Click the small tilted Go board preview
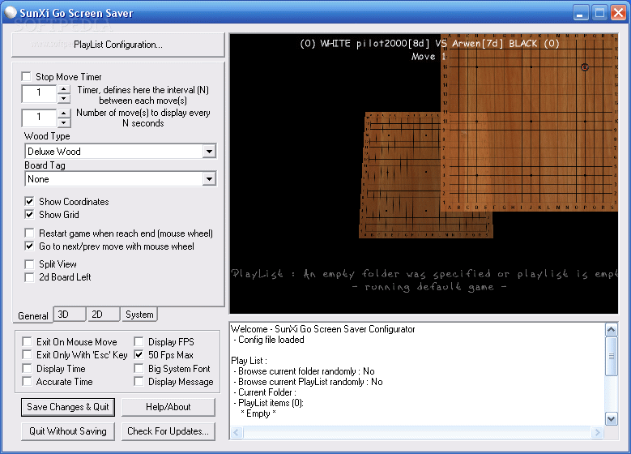Image resolution: width=631 pixels, height=454 pixels. pyautogui.click(x=403, y=175)
